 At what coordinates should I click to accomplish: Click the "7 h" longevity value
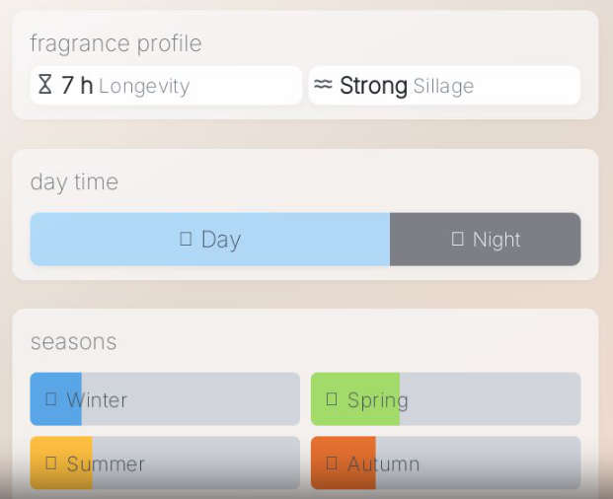click(x=77, y=86)
